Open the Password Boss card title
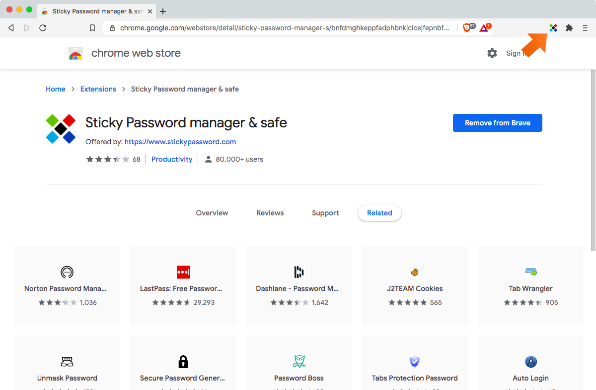This screenshot has height=390, width=596. pos(299,378)
